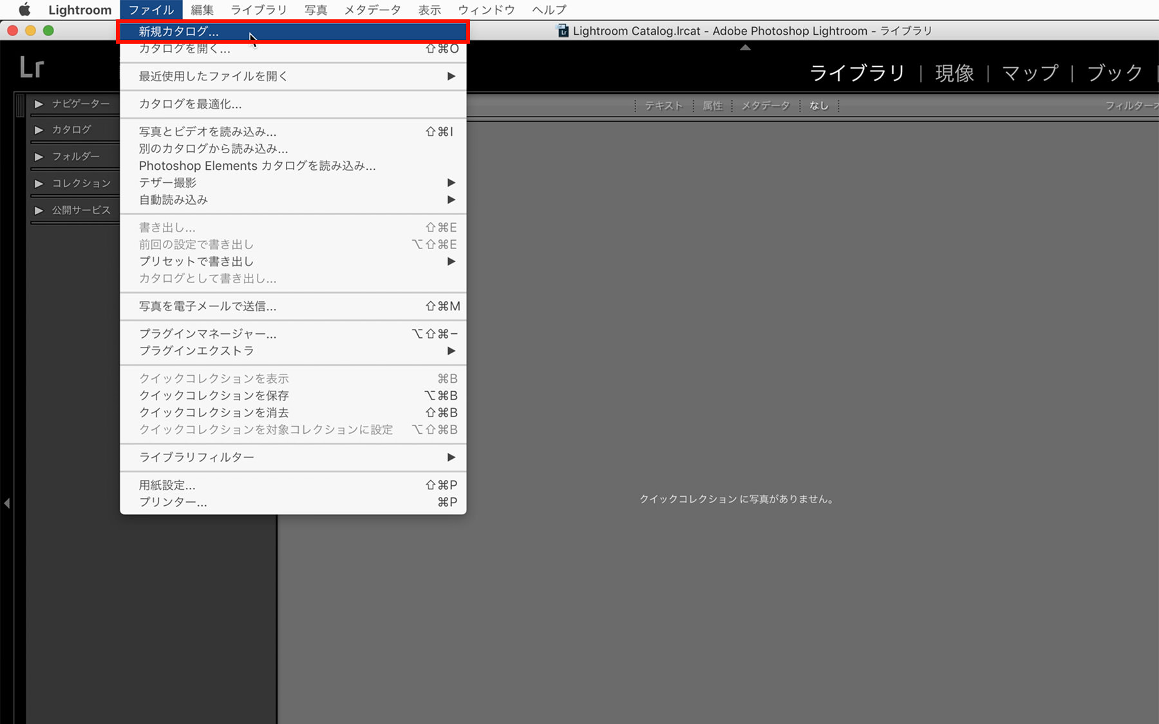This screenshot has height=724, width=1159.
Task: Open the プラグインエクストラ submenu
Action: 293,351
